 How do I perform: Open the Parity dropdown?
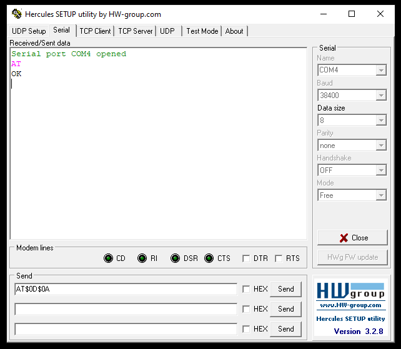[x=381, y=145]
